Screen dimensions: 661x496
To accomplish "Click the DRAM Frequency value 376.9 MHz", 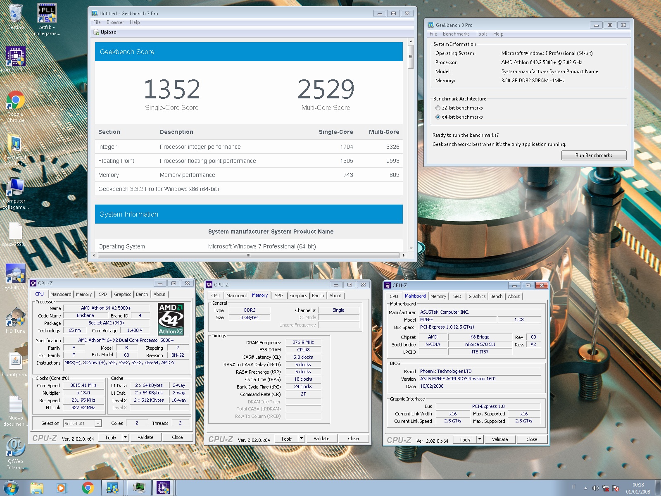I will (303, 342).
